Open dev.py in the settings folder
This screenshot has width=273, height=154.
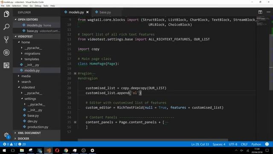tap(32, 121)
